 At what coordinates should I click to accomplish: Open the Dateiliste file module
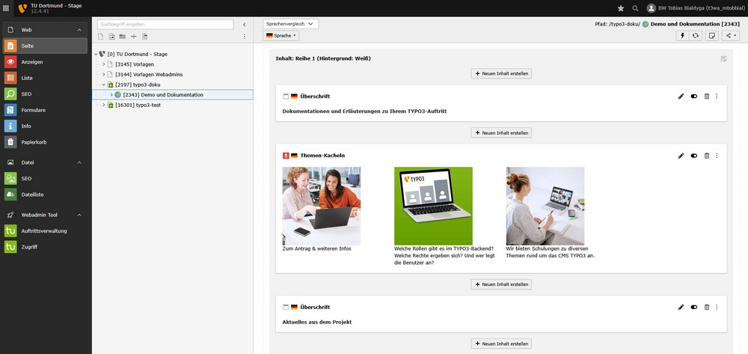(x=33, y=195)
